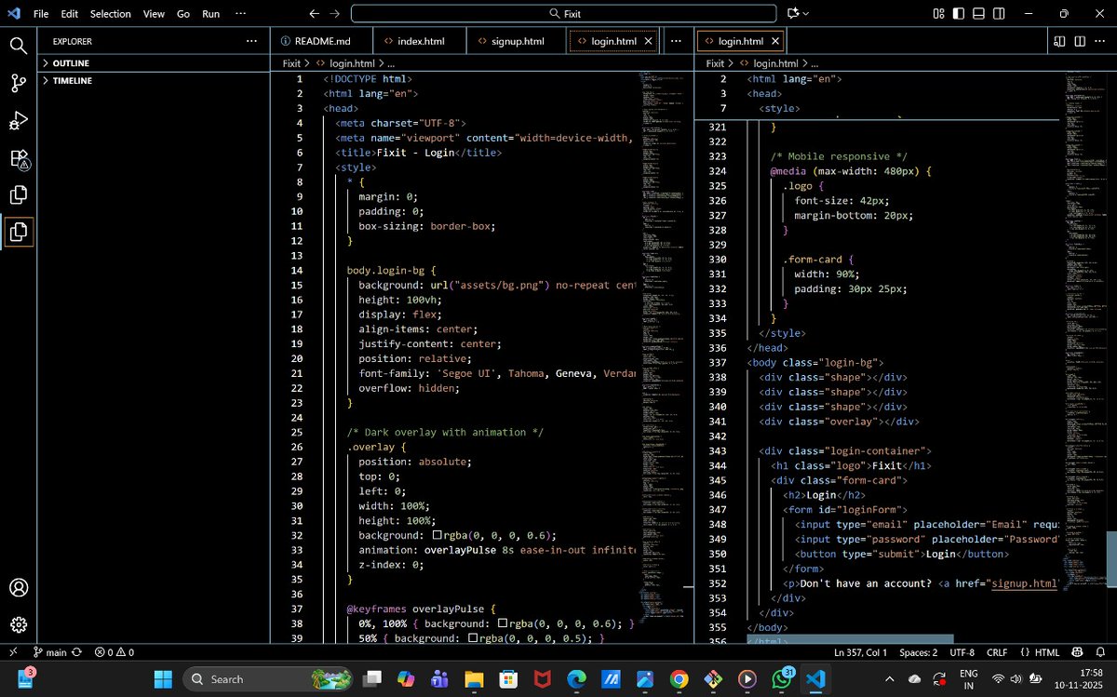Viewport: 1117px width, 697px height.
Task: Toggle the primary side bar
Action: (x=959, y=14)
